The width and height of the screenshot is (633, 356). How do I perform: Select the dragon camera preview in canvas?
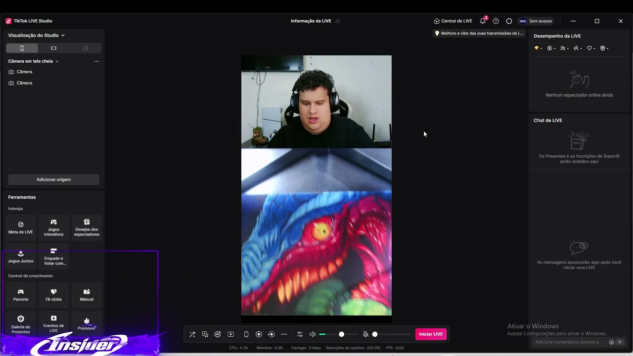(x=316, y=232)
